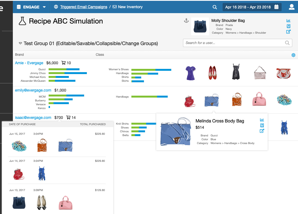This screenshot has width=298, height=214.
Task: Open the Amie - Evergage user link
Action: point(29,63)
